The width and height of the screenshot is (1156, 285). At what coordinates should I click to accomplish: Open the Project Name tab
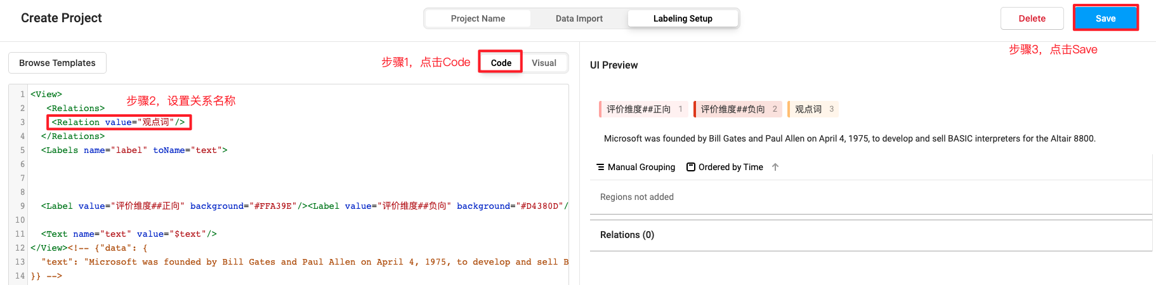478,18
